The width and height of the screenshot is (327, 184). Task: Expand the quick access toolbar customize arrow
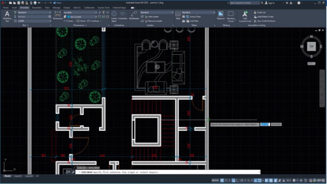[51, 3]
